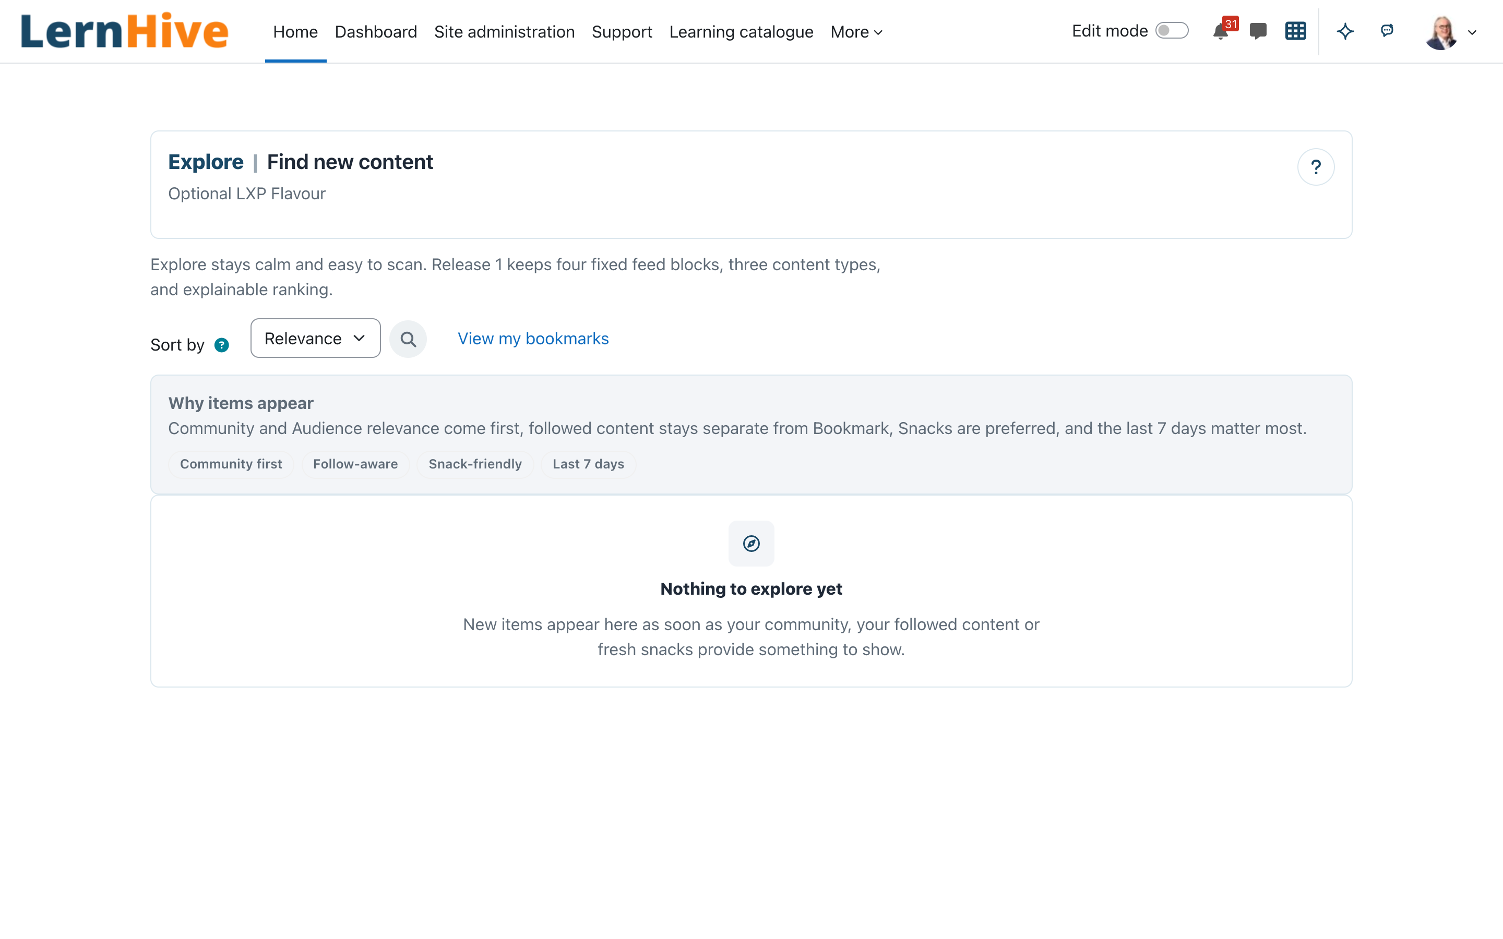Click the Follow-aware chip
The image size is (1503, 939).
[x=355, y=464]
